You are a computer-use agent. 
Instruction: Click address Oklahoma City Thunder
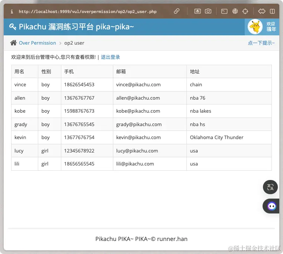(x=217, y=138)
